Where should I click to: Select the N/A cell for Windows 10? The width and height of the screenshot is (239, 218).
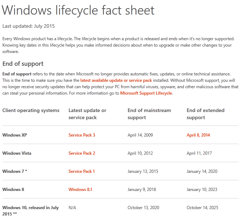pos(73,208)
